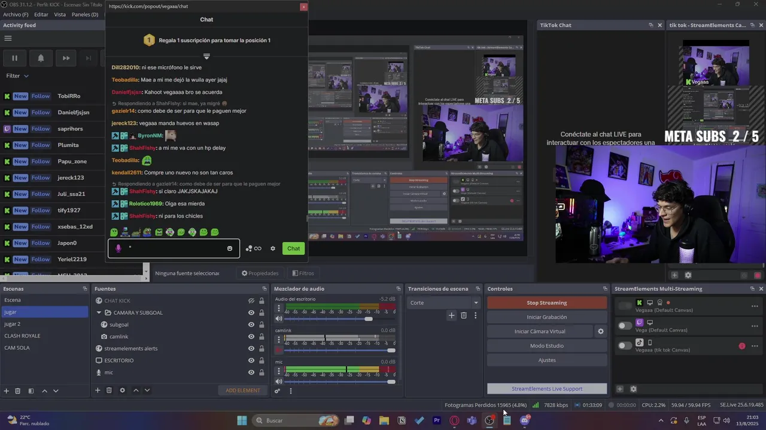This screenshot has height=430, width=766.
Task: Open mixer footer three-dot menu
Action: click(291, 391)
